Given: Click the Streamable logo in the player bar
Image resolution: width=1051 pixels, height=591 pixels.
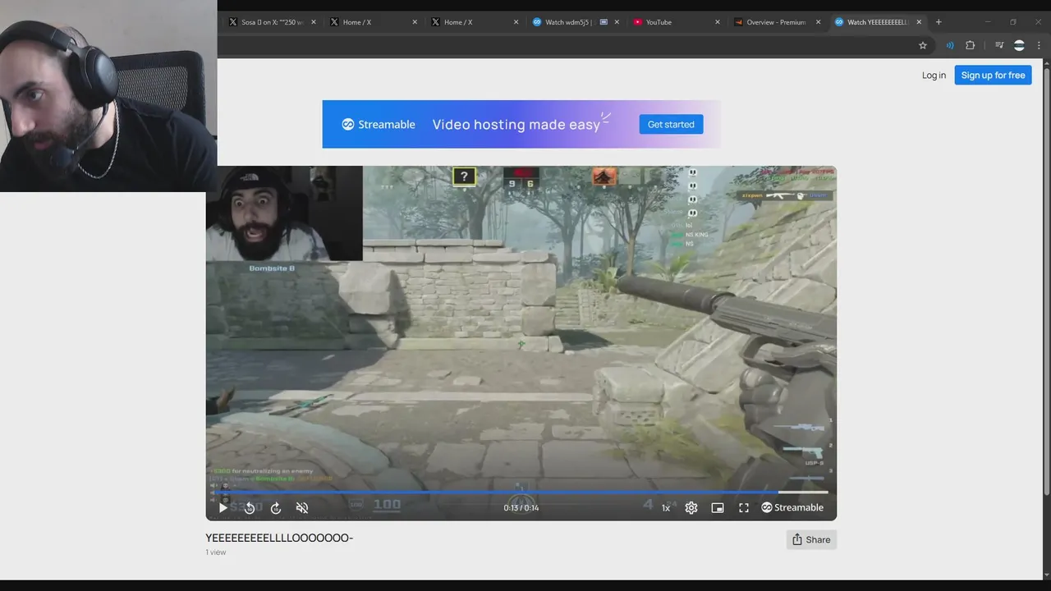Looking at the screenshot, I should [792, 507].
